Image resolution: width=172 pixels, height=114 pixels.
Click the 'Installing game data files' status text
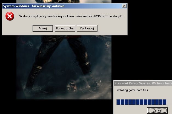coord(132,90)
